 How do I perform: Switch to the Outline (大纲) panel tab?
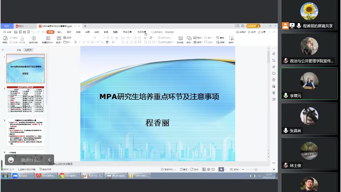(19, 50)
